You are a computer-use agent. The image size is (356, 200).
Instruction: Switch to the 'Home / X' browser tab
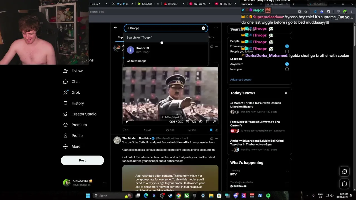point(98,4)
